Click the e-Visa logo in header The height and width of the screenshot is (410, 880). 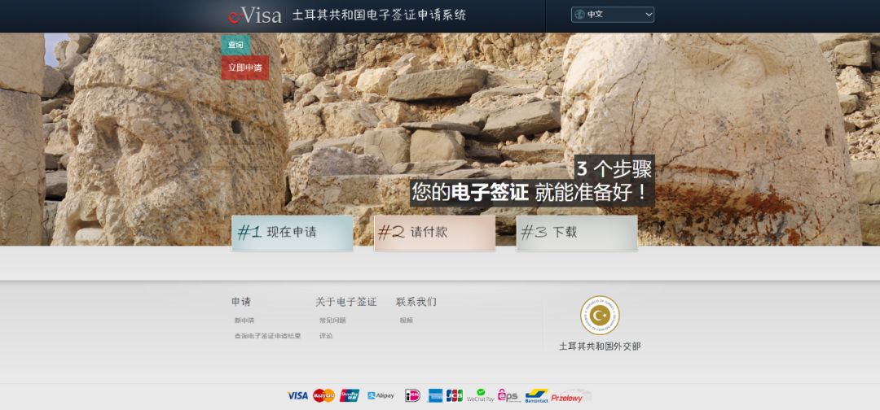(255, 15)
